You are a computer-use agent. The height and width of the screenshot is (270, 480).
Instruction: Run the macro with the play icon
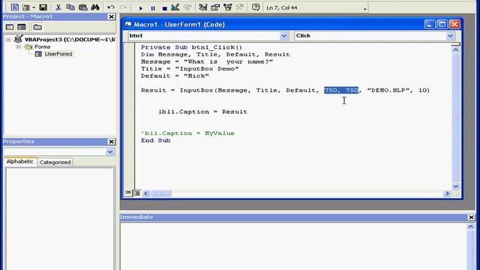click(140, 8)
